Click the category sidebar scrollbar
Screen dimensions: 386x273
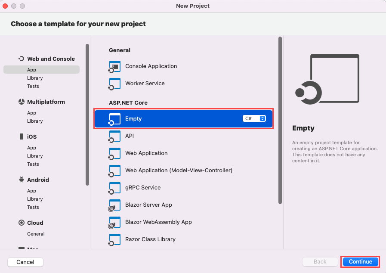coord(87,115)
